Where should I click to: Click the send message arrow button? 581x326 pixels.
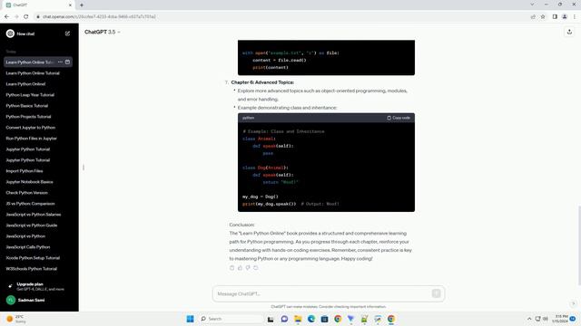436,293
